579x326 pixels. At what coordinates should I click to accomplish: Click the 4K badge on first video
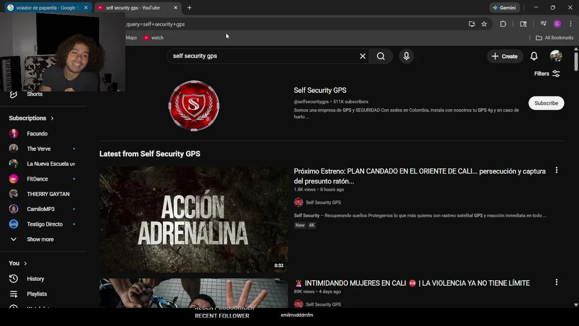(x=312, y=225)
